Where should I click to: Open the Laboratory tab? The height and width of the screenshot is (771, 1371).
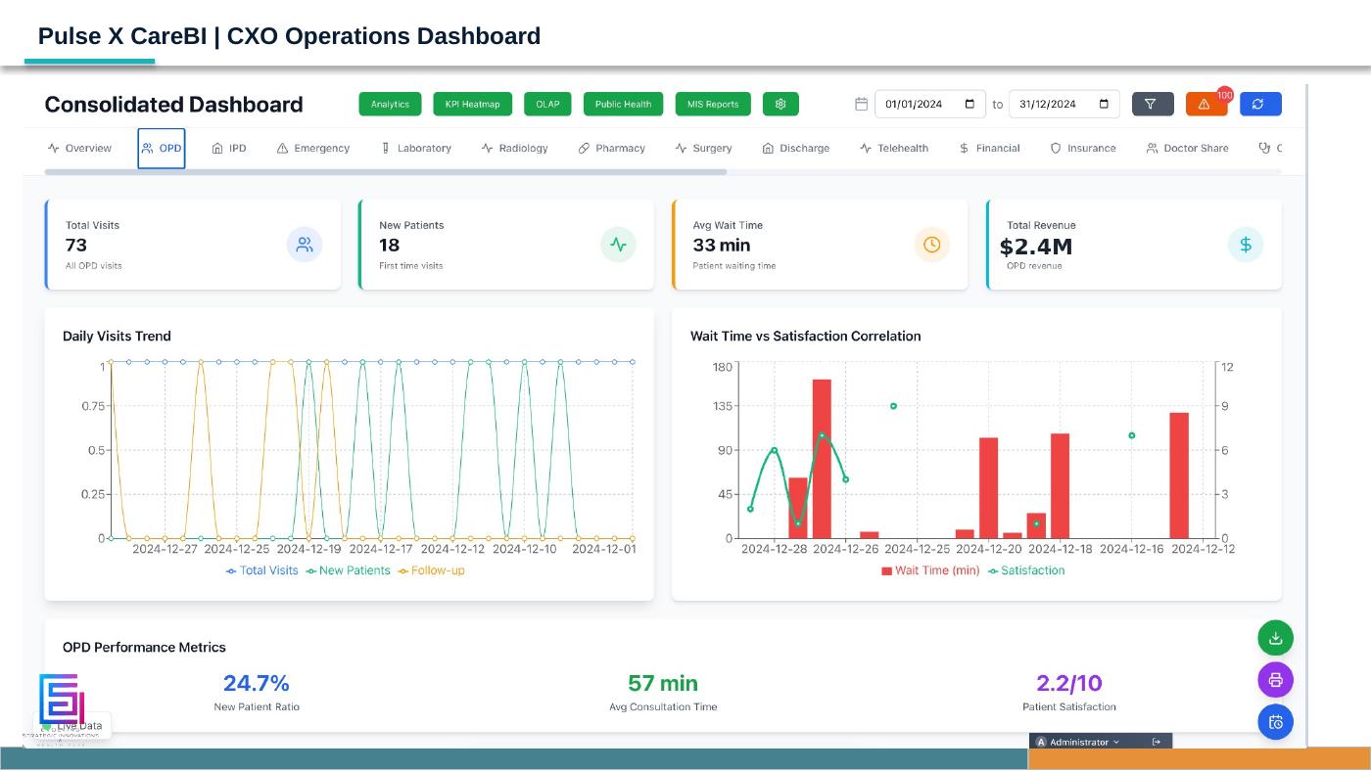click(x=416, y=149)
